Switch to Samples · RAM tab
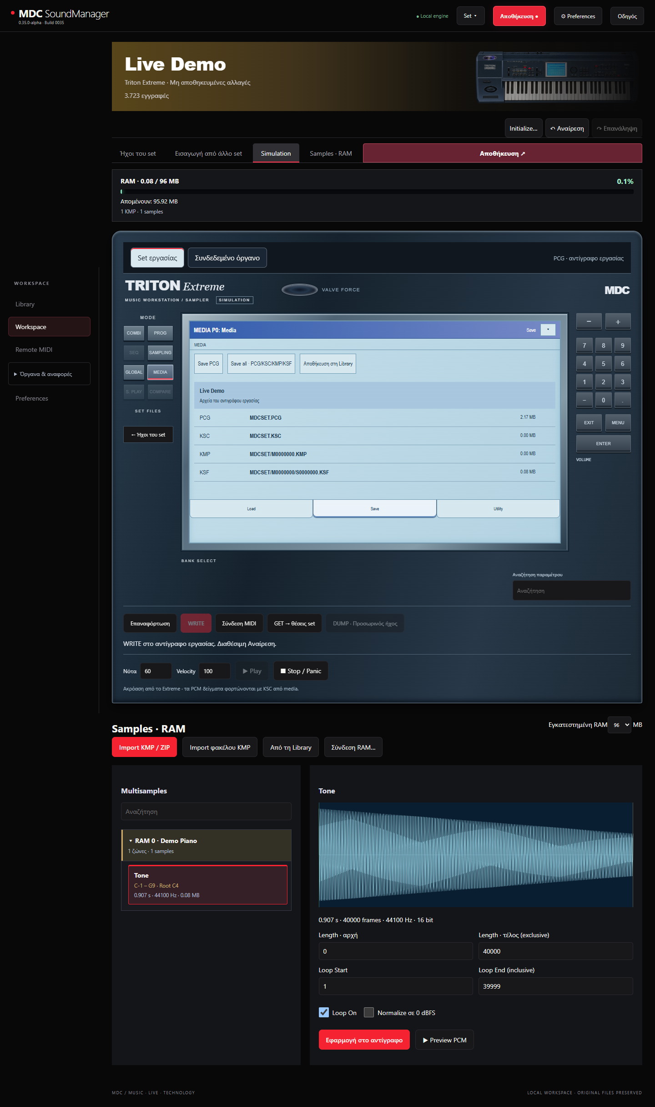The width and height of the screenshot is (655, 1107). pyautogui.click(x=331, y=153)
